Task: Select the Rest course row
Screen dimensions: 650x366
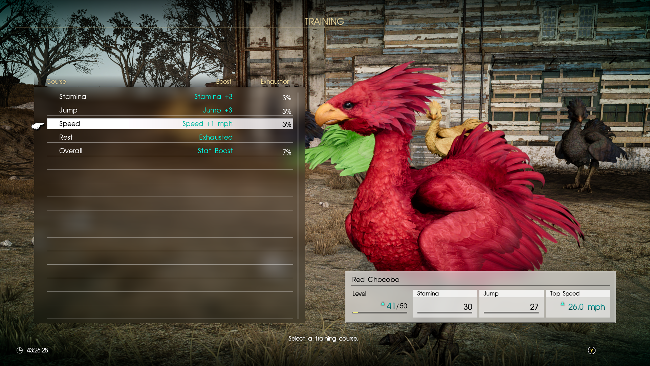Action: pyautogui.click(x=170, y=137)
